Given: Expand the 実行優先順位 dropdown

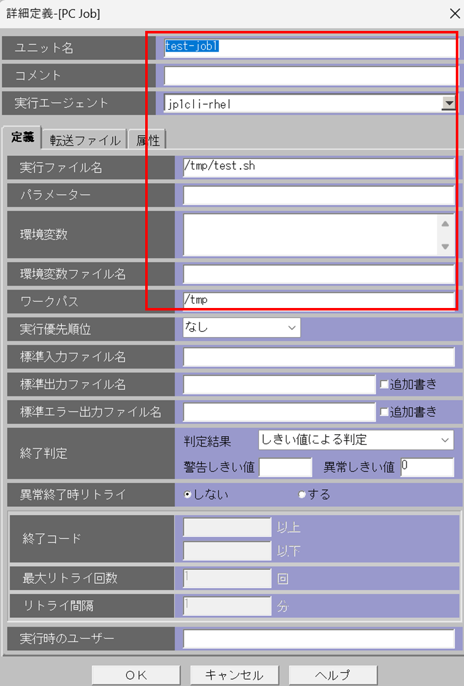Looking at the screenshot, I should click(x=242, y=328).
